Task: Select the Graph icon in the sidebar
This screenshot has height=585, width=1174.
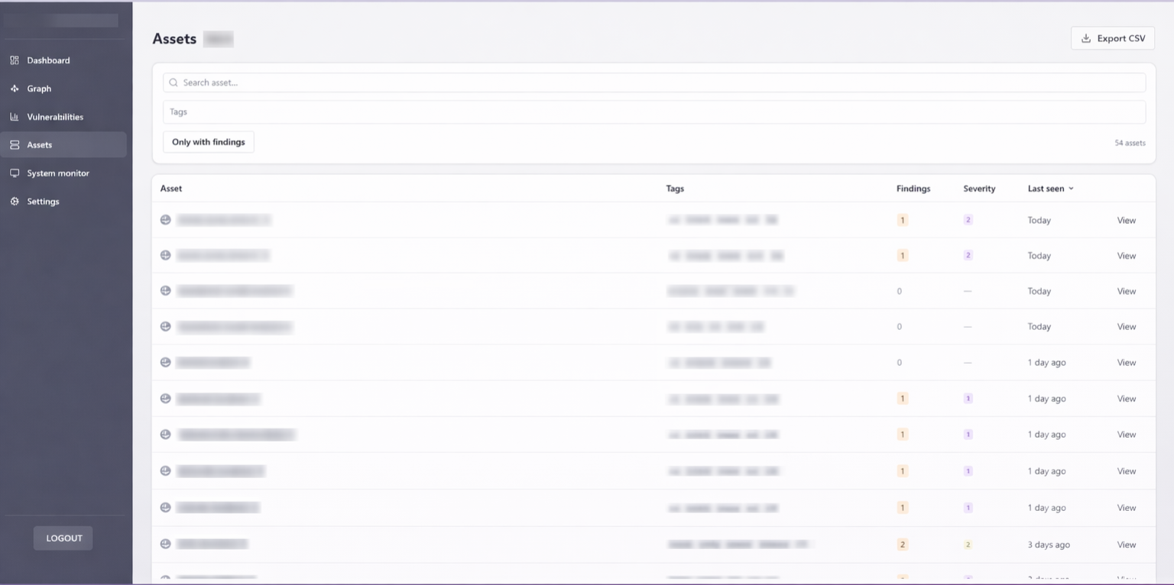Action: (x=15, y=88)
